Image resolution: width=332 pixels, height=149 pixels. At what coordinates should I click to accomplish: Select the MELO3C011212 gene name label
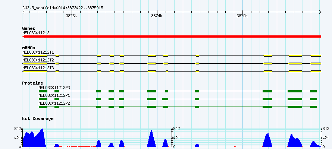coord(36,33)
